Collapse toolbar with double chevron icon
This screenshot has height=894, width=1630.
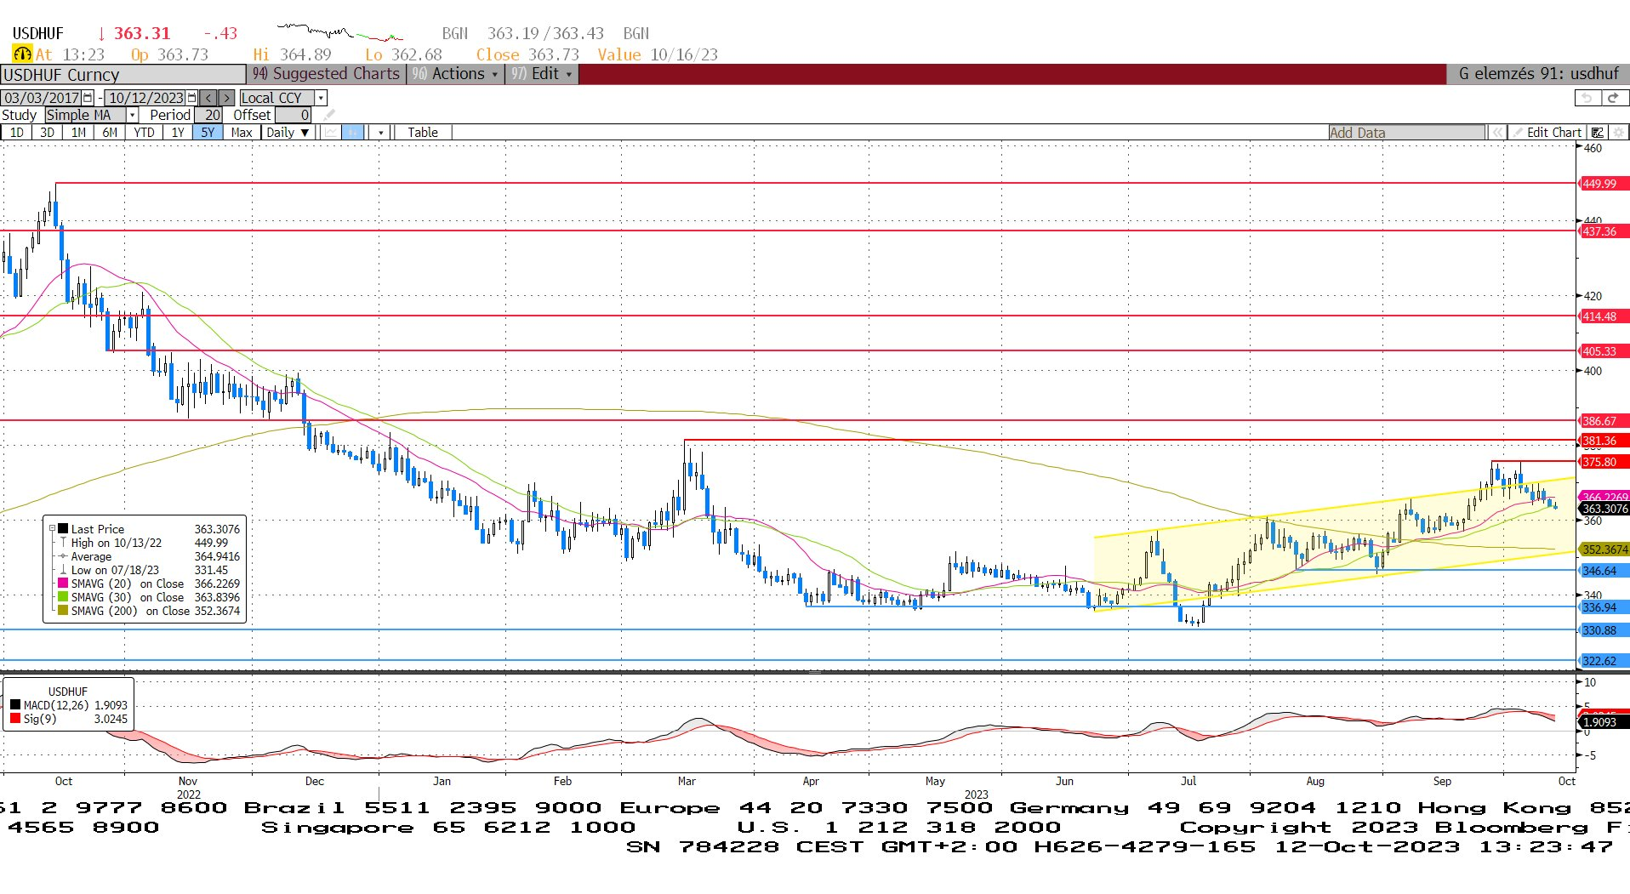coord(1497,133)
